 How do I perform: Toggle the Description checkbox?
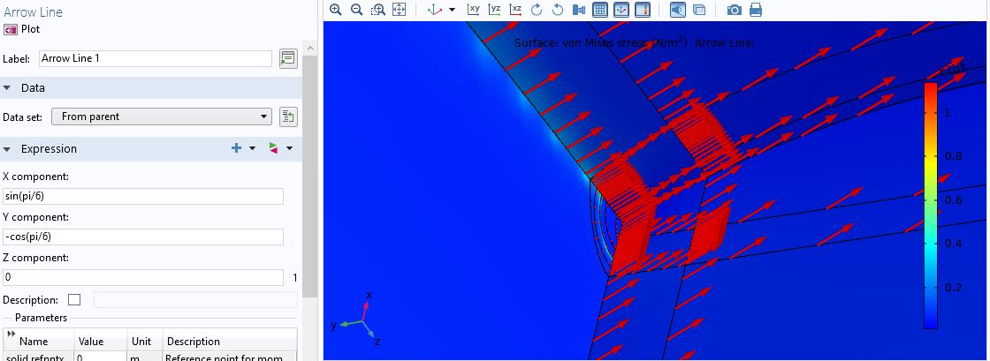pyautogui.click(x=74, y=300)
